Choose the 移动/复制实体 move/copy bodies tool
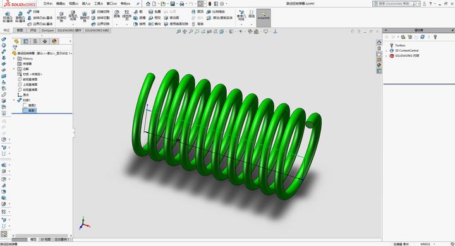 (x=220, y=18)
